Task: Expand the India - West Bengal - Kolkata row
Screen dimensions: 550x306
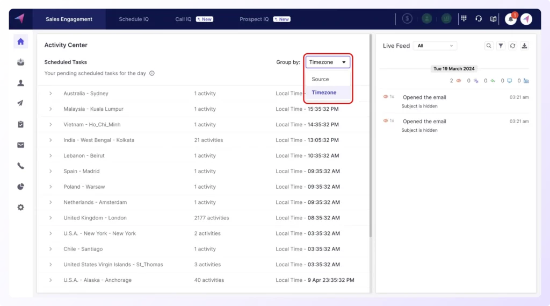Action: click(50, 140)
